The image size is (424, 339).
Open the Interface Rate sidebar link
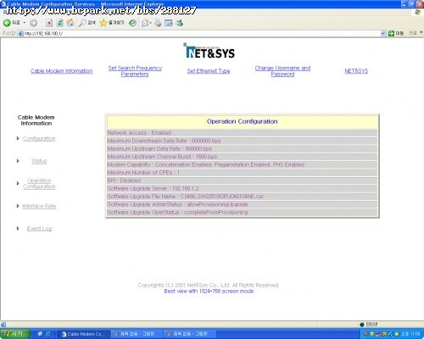click(39, 206)
